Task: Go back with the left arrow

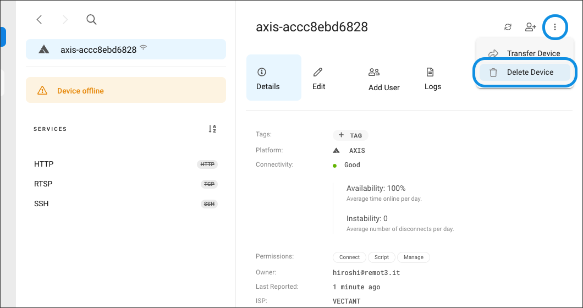Action: coord(39,19)
